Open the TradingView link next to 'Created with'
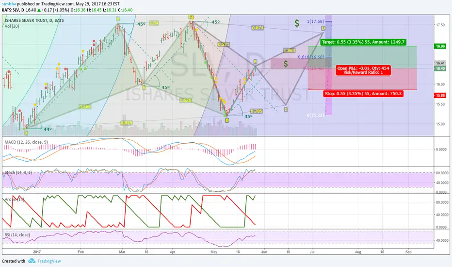Screen dimensions: 452x267 (49, 261)
